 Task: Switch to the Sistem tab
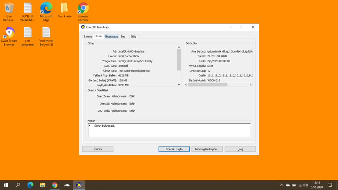click(88, 37)
